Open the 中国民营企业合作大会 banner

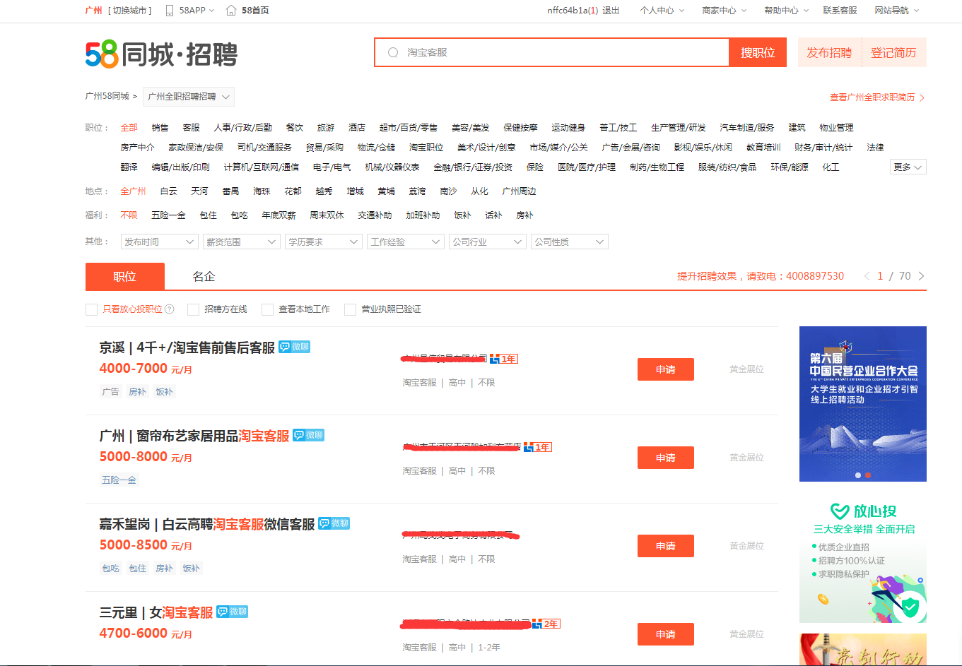(863, 404)
